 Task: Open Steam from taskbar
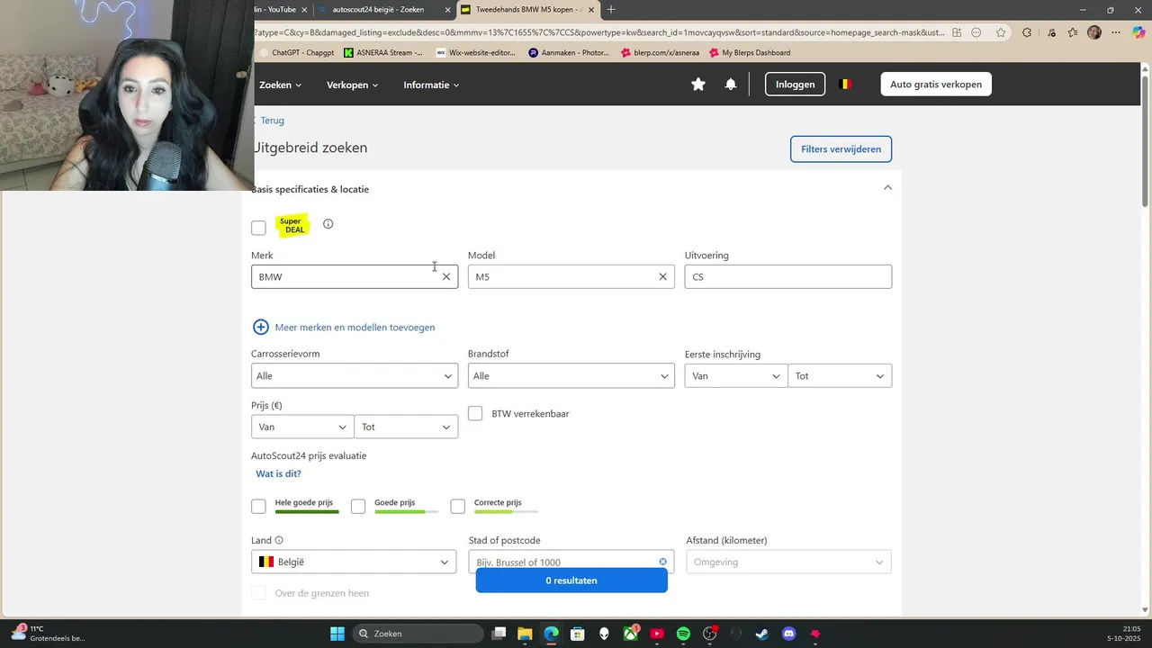(x=762, y=634)
